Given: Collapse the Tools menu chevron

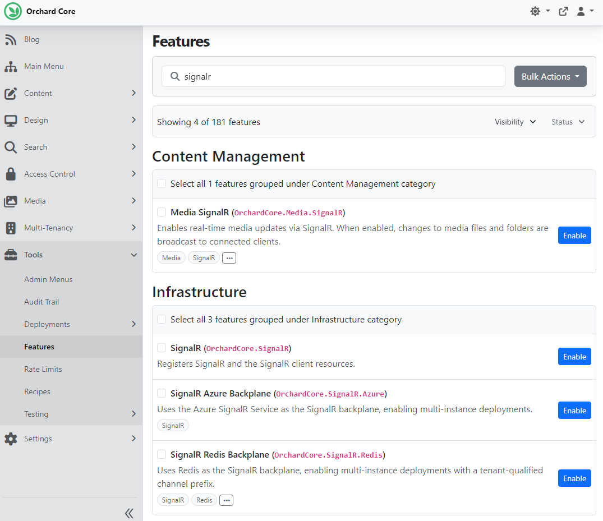Looking at the screenshot, I should pyautogui.click(x=134, y=255).
